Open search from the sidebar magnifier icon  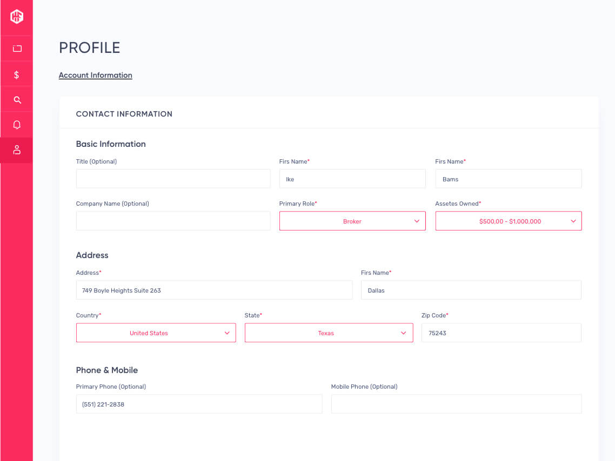[x=16, y=99]
